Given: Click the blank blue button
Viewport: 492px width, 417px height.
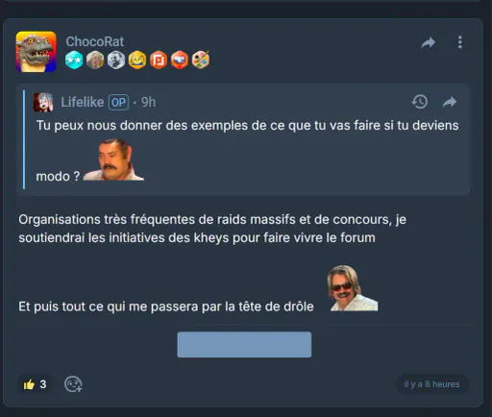Looking at the screenshot, I should (x=244, y=345).
